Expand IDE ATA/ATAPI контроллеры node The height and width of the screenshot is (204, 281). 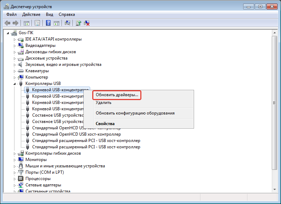(x=15, y=39)
